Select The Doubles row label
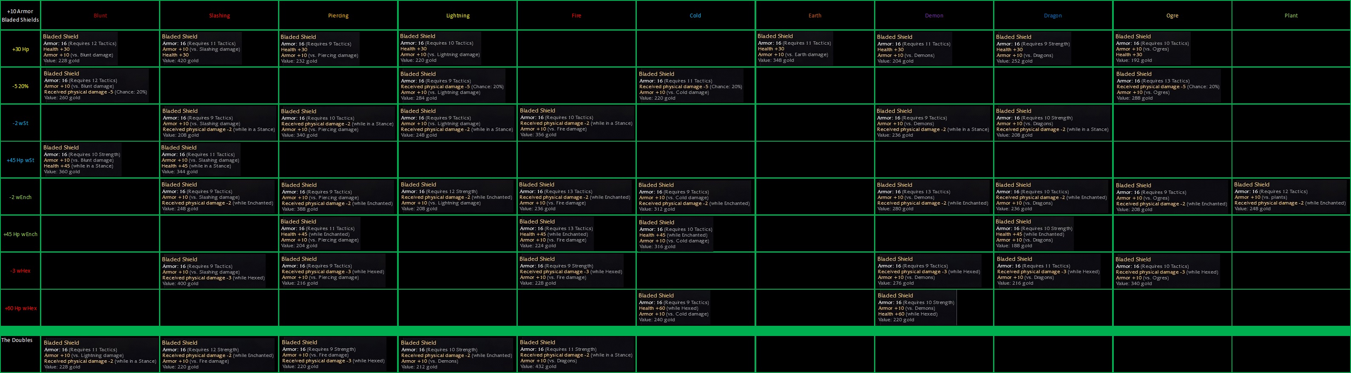 17,340
